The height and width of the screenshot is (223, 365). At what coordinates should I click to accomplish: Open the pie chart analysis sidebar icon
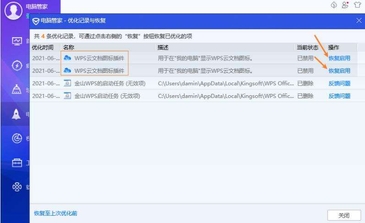click(x=17, y=138)
